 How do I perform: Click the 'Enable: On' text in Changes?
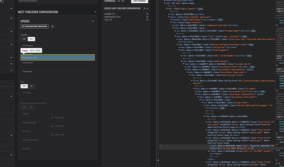110,14
